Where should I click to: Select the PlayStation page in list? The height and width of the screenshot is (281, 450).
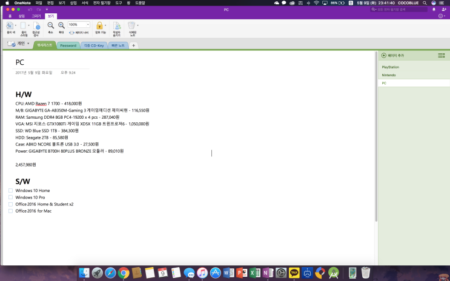pyautogui.click(x=414, y=67)
